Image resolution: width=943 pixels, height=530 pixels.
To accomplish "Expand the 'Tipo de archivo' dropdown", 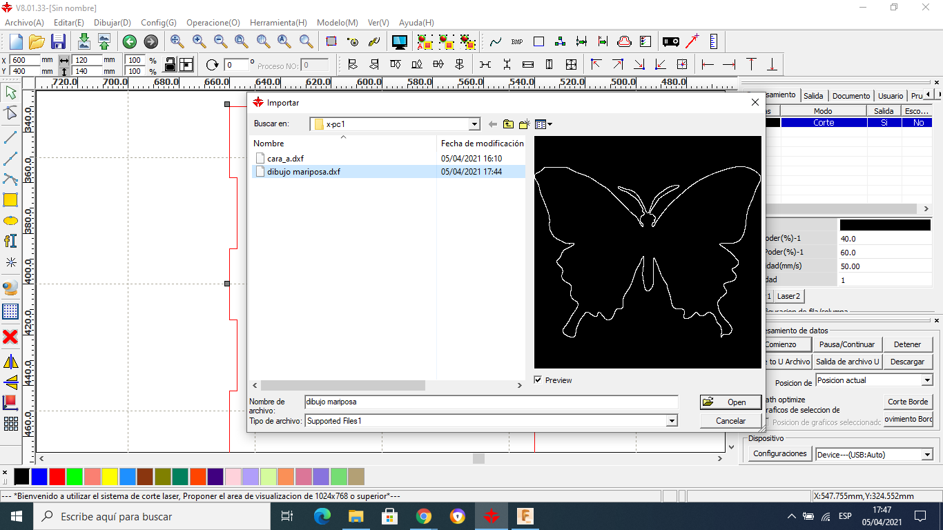I will [x=672, y=421].
